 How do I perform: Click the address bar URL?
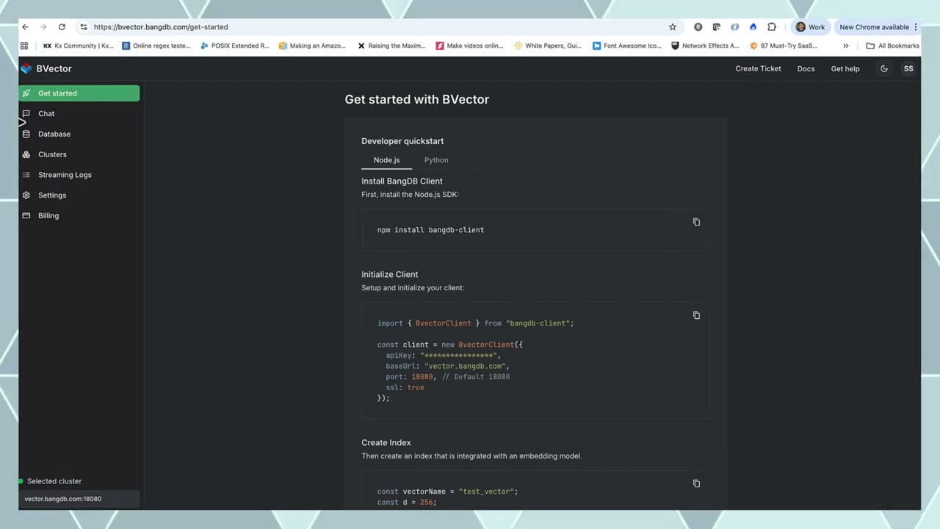[x=161, y=27]
